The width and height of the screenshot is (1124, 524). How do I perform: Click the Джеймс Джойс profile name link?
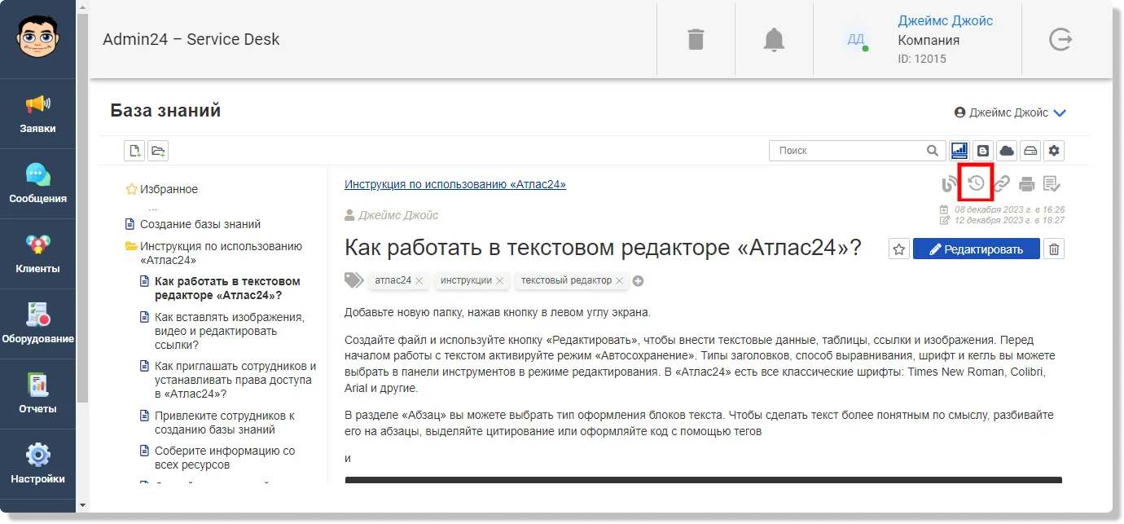pyautogui.click(x=945, y=20)
